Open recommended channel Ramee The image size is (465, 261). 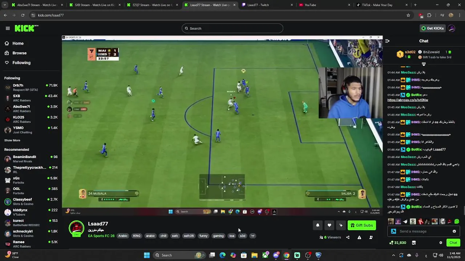coord(31,244)
